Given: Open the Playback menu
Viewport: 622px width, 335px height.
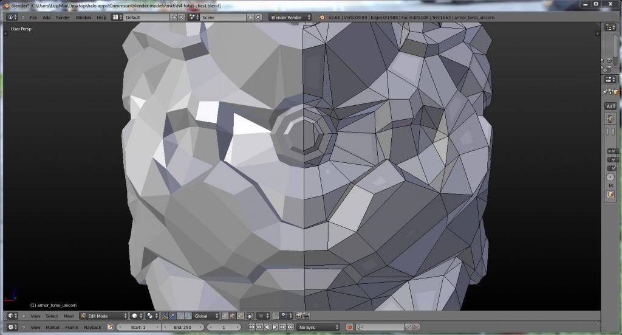Looking at the screenshot, I should click(x=92, y=328).
